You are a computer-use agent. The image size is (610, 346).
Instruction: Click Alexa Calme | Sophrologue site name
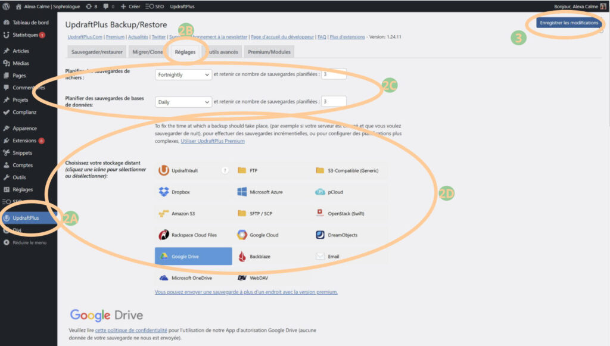[48, 6]
